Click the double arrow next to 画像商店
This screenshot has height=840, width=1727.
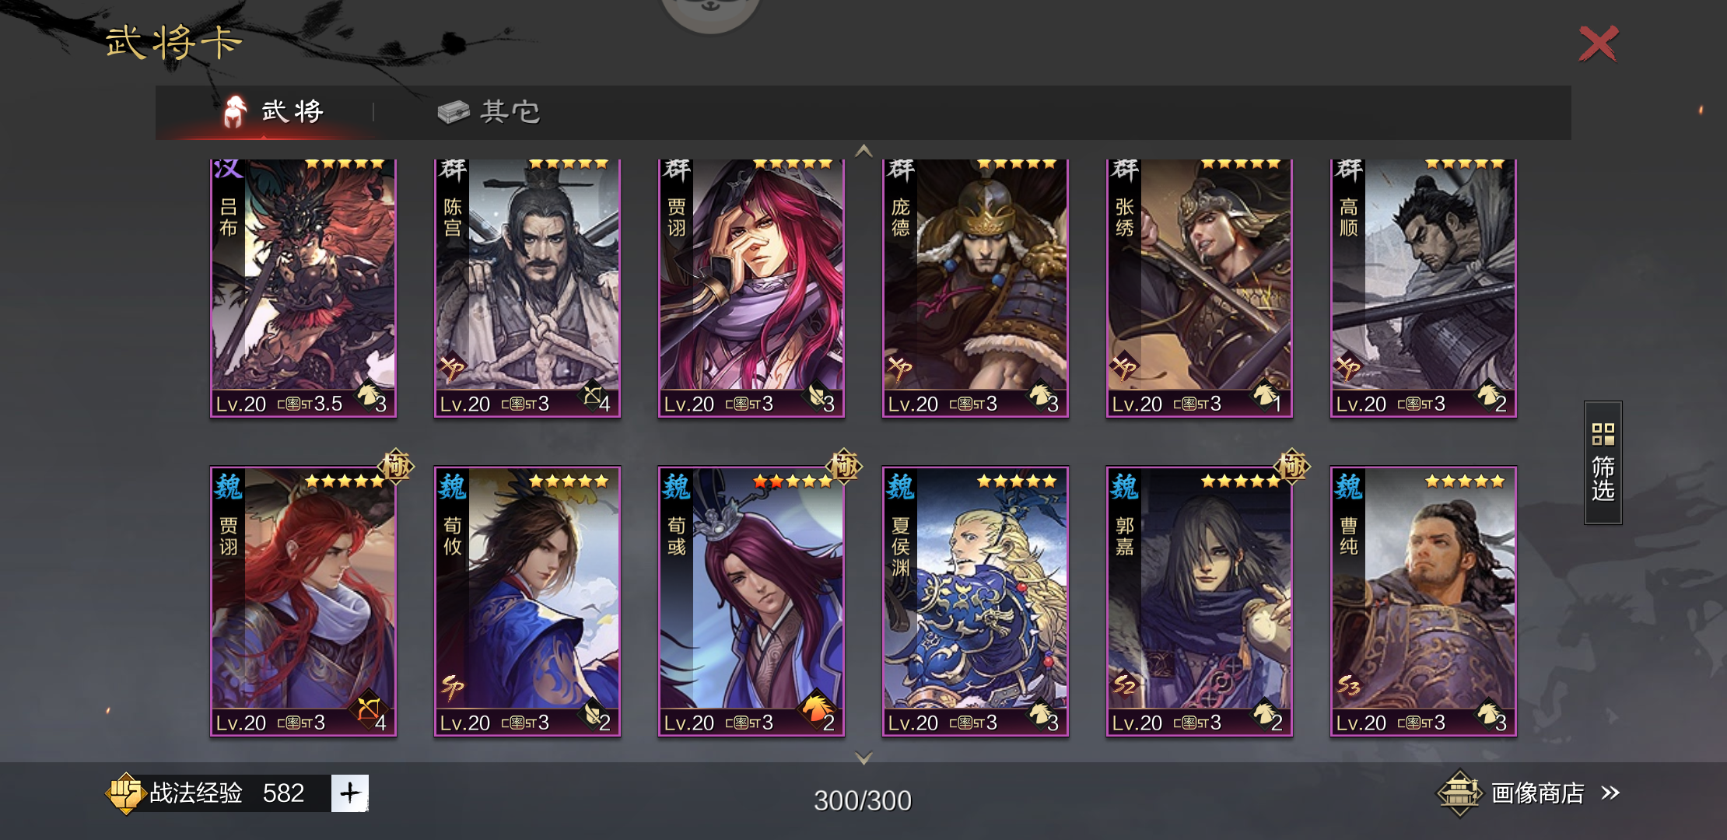(x=1610, y=793)
